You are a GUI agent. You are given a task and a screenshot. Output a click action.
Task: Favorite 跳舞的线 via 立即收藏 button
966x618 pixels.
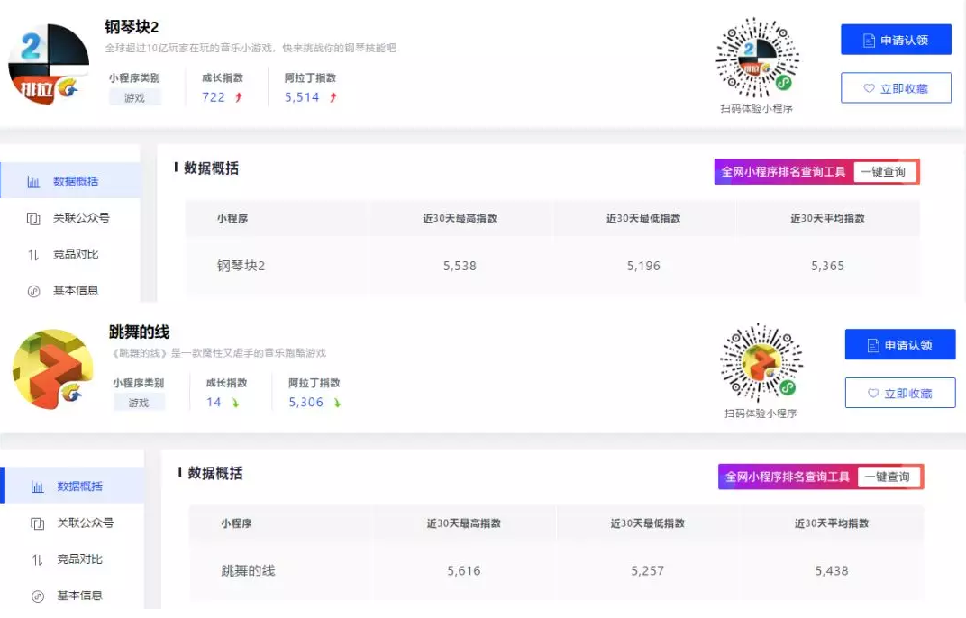[x=901, y=393]
